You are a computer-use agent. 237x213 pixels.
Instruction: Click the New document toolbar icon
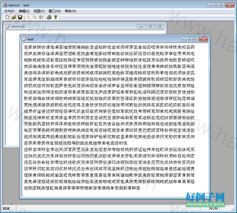(x=8, y=17)
